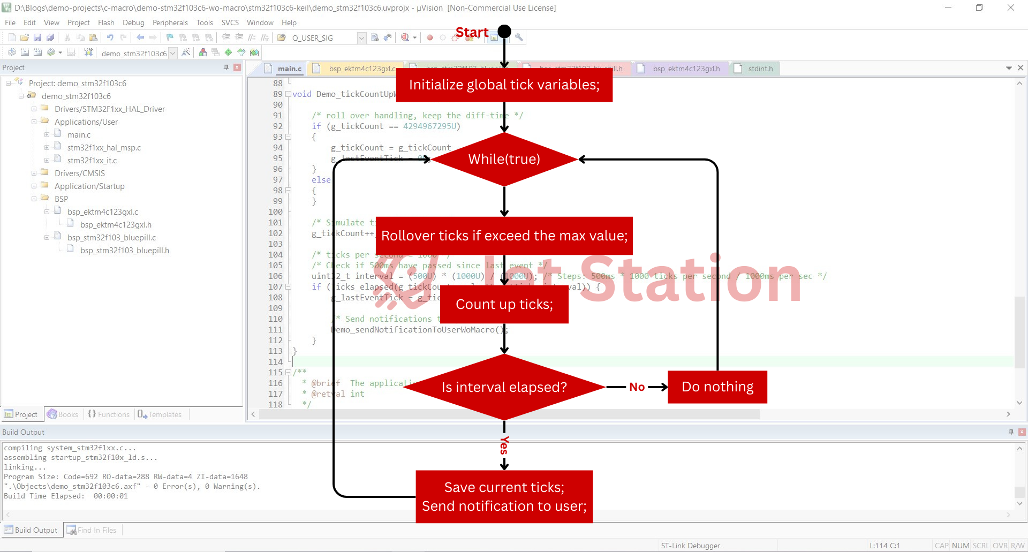Open the demo_stm32f103c6 target dropdown

pyautogui.click(x=172, y=53)
